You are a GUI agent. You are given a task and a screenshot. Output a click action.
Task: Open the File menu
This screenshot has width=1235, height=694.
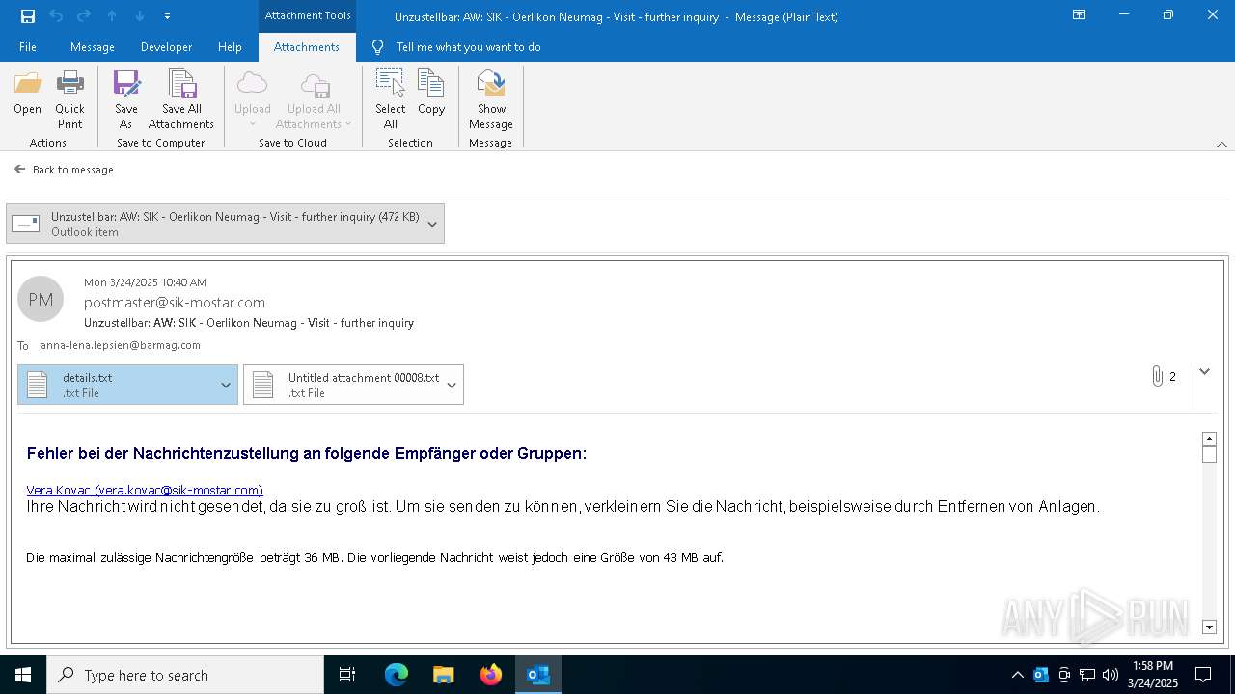[28, 47]
